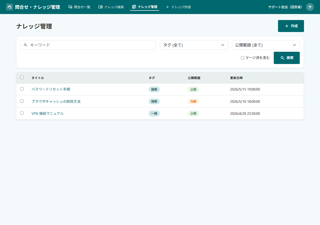320x225 pixels.
Task: Click the magnifier icon in keyword field
Action: tap(25, 45)
